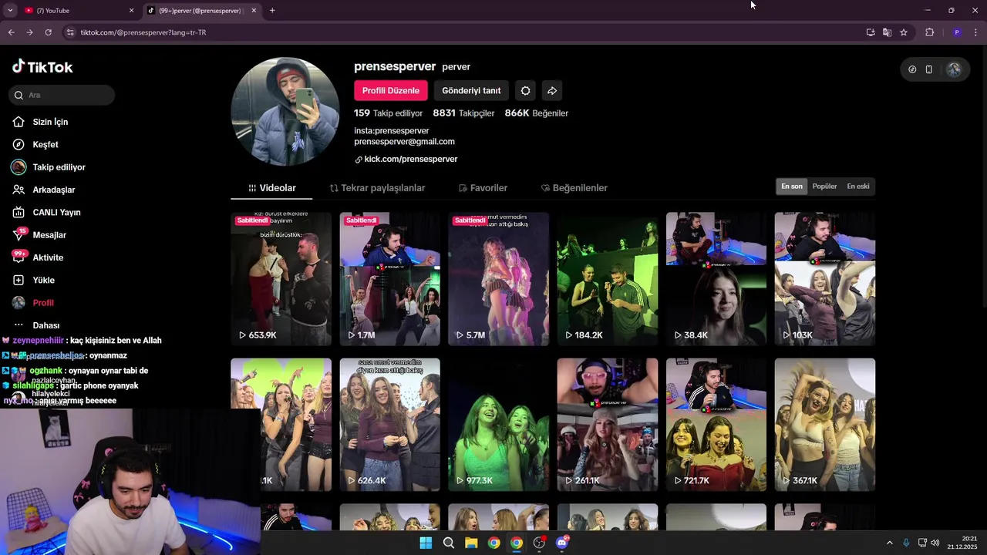The width and height of the screenshot is (987, 555).
Task: Sort videos by En eski
Action: (858, 187)
